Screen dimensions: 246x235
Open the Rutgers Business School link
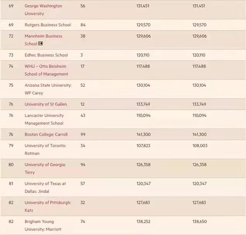point(48,25)
